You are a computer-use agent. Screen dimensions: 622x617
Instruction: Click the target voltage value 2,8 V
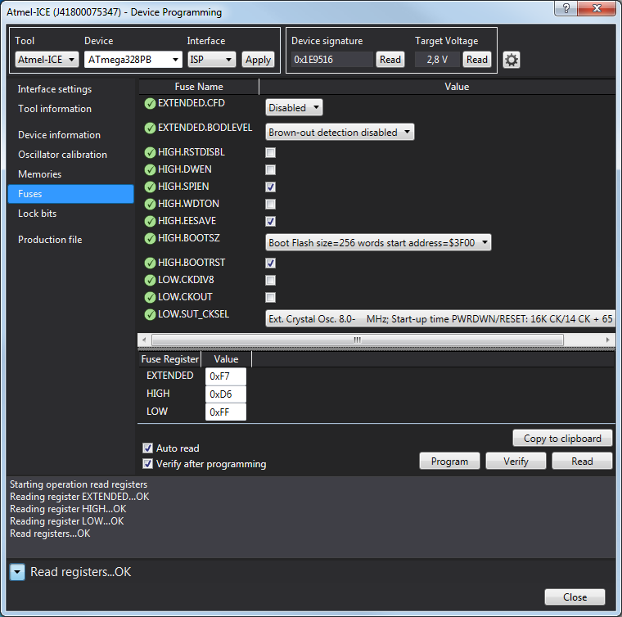click(437, 60)
